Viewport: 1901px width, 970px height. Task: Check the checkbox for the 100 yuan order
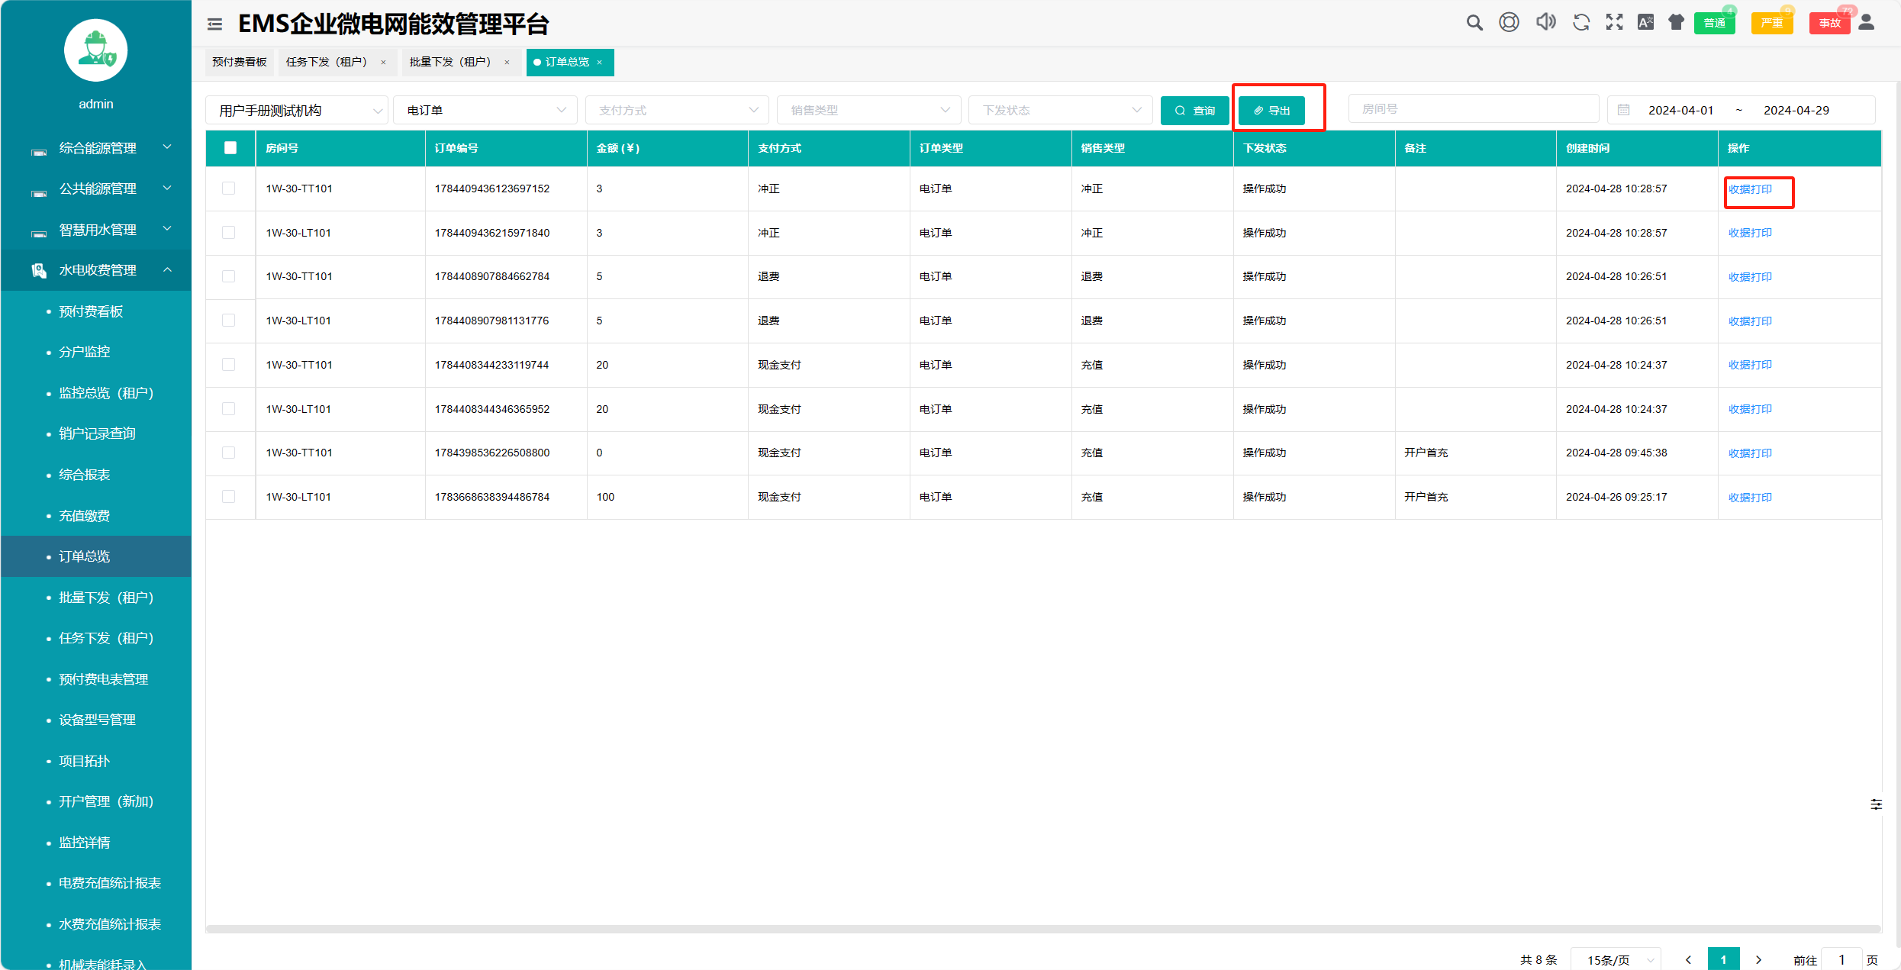click(x=229, y=497)
